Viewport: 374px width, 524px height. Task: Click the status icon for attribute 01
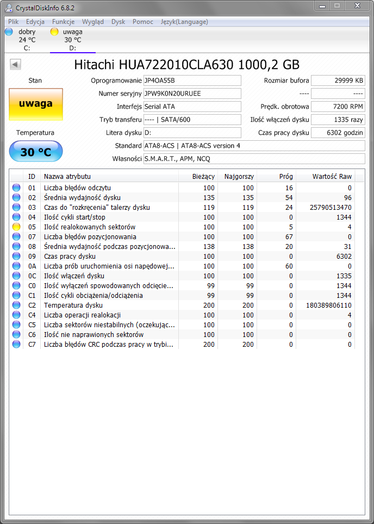pyautogui.click(x=16, y=188)
